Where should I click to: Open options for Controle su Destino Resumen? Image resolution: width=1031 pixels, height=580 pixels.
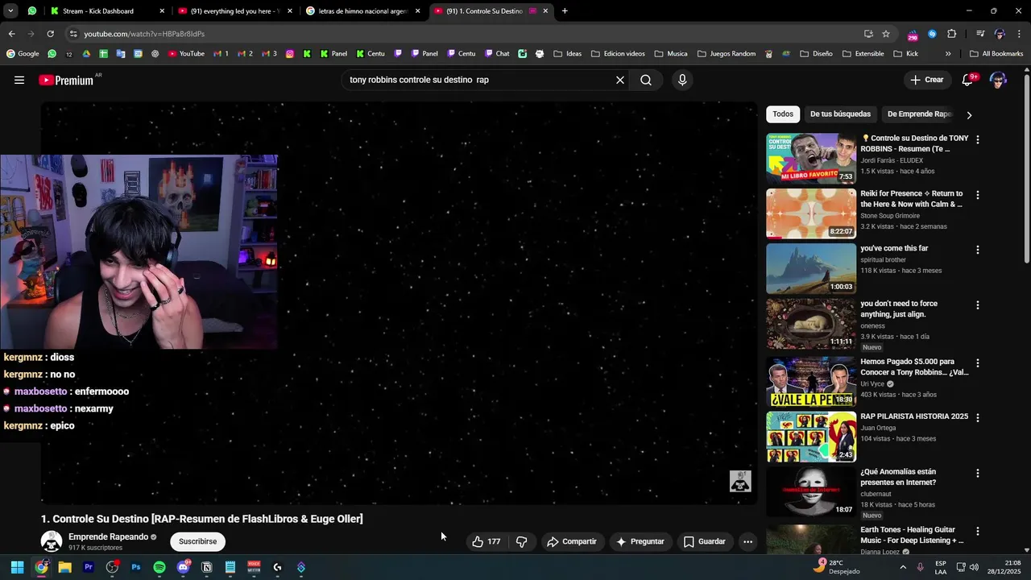[978, 139]
